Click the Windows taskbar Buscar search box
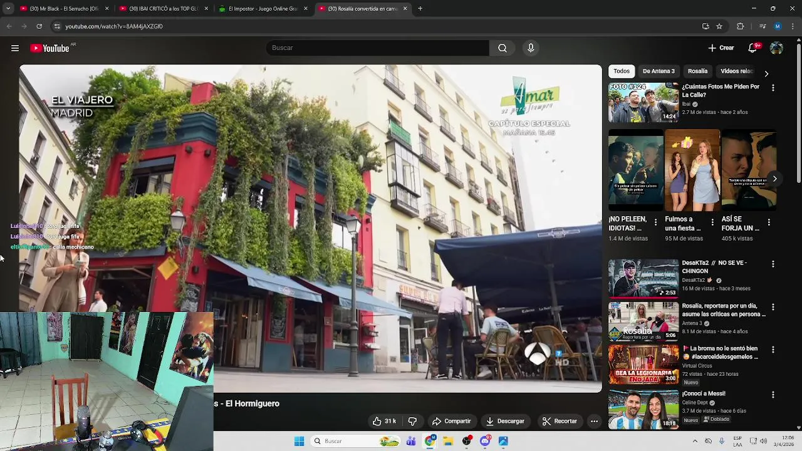 tap(355, 442)
